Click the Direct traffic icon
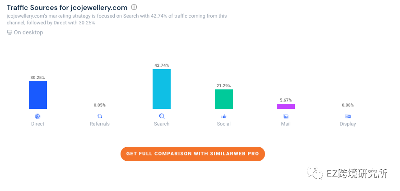The width and height of the screenshot is (400, 191). click(x=37, y=116)
